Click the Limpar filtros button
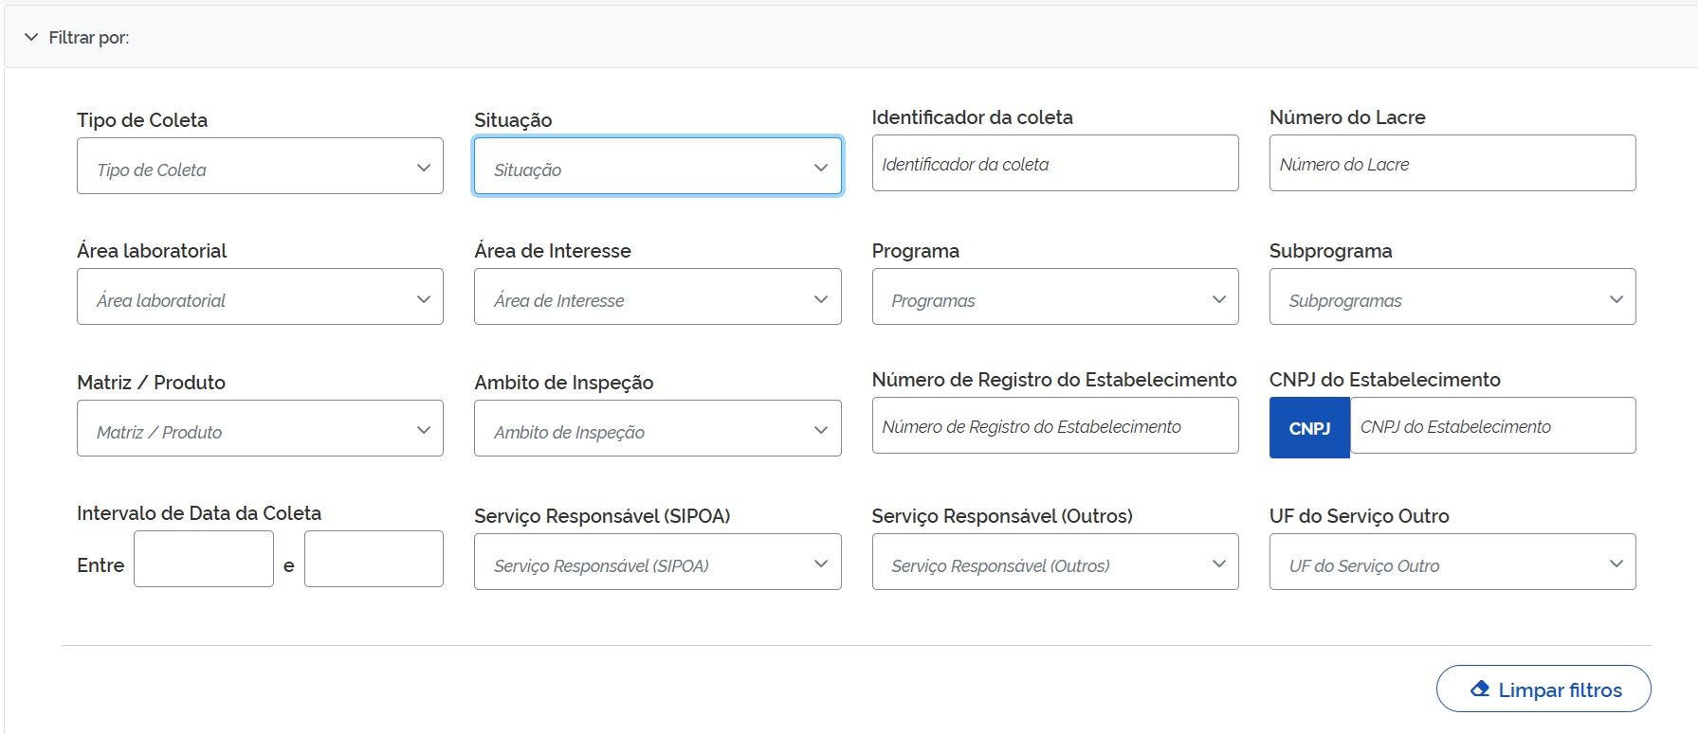This screenshot has height=734, width=1698. [1543, 689]
